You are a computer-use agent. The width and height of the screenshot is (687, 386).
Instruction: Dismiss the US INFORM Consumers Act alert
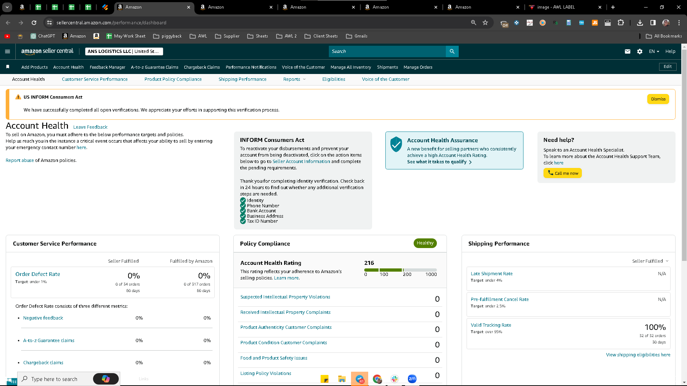(x=658, y=99)
